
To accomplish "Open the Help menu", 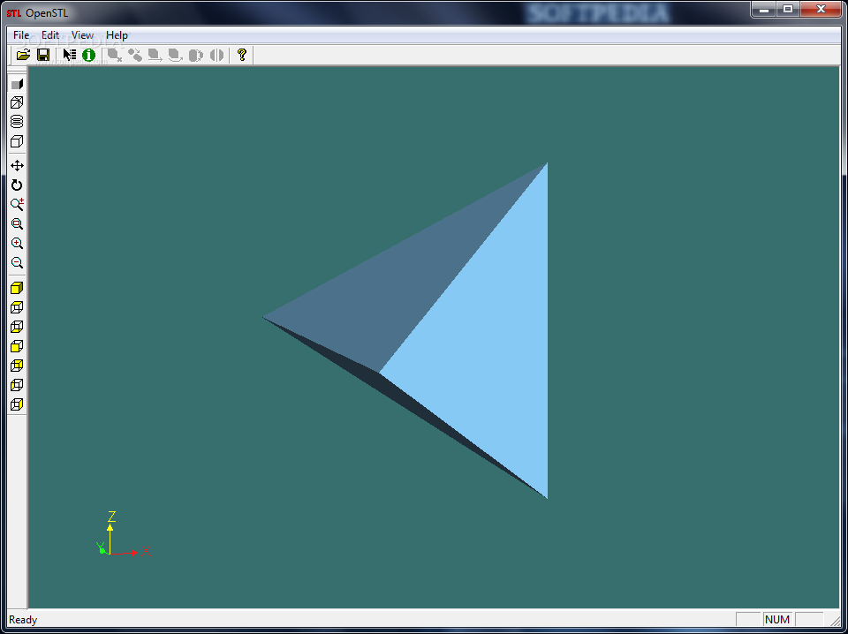I will 117,35.
